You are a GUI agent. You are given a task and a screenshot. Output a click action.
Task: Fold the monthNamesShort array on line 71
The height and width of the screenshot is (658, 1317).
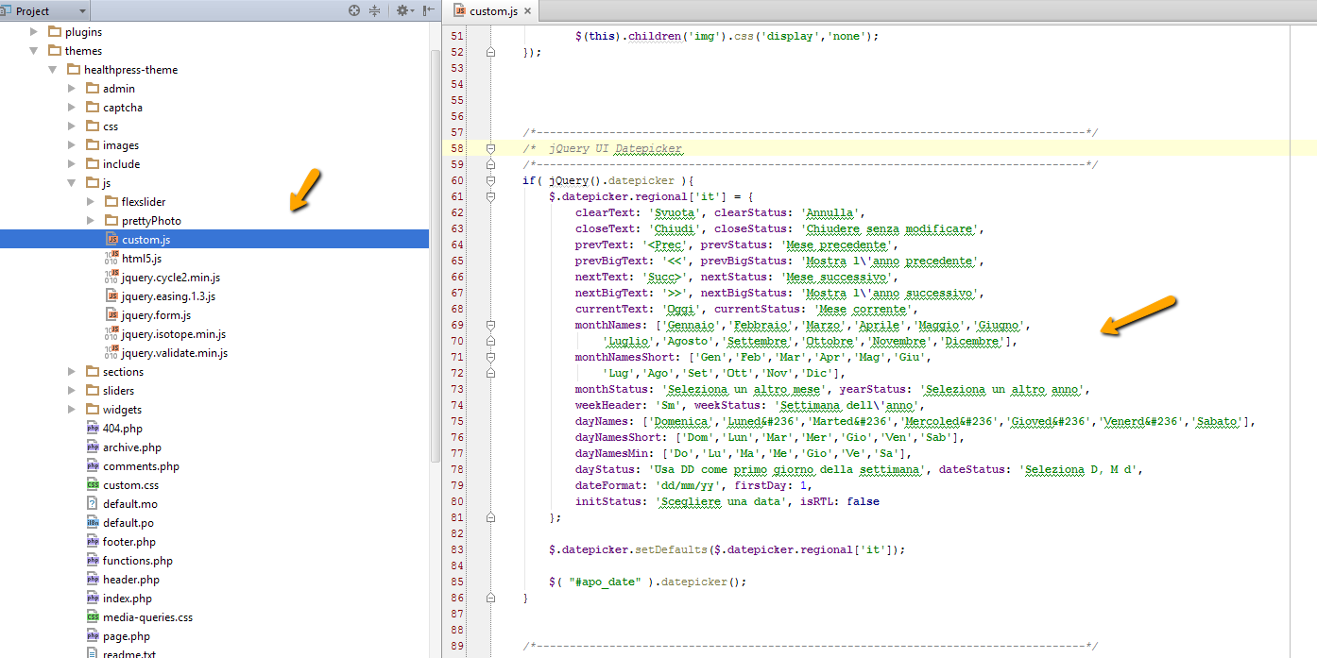490,358
